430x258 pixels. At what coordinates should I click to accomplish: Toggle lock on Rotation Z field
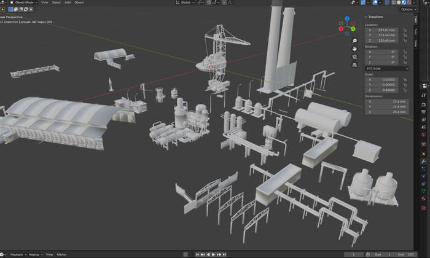pyautogui.click(x=405, y=63)
